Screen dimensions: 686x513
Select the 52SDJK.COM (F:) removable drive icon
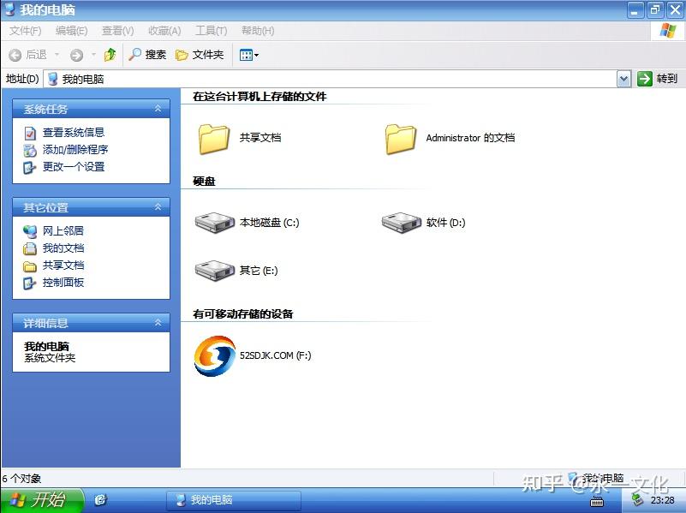pyautogui.click(x=215, y=355)
